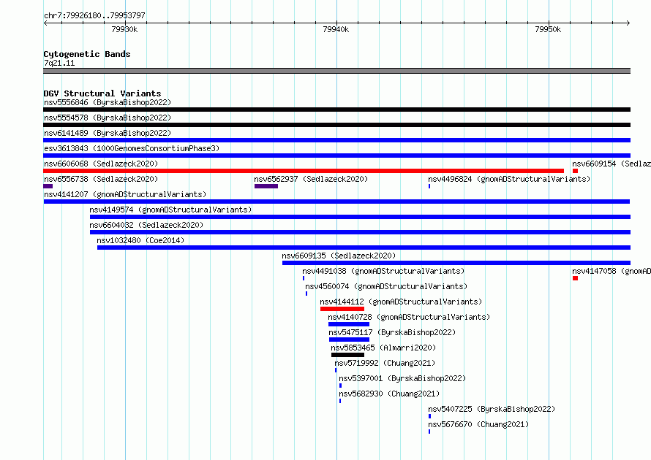Click the ruler's right arrow end
Viewport: 651px width, 460px height.
(628, 23)
